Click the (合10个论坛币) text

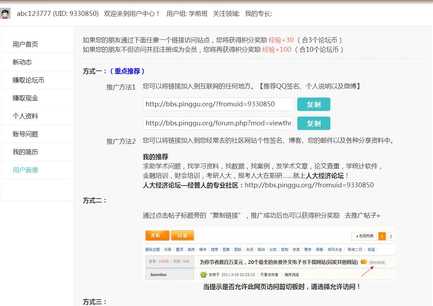(319, 50)
